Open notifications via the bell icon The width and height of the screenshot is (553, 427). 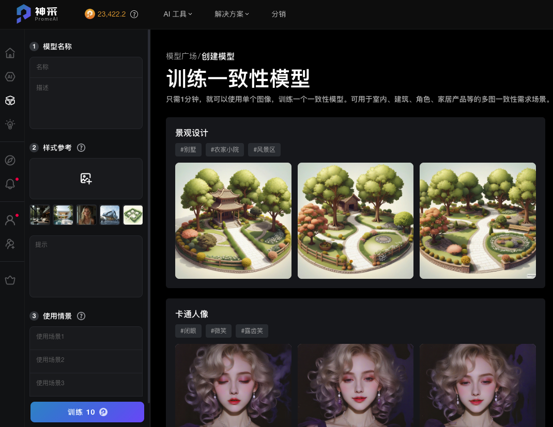10,184
